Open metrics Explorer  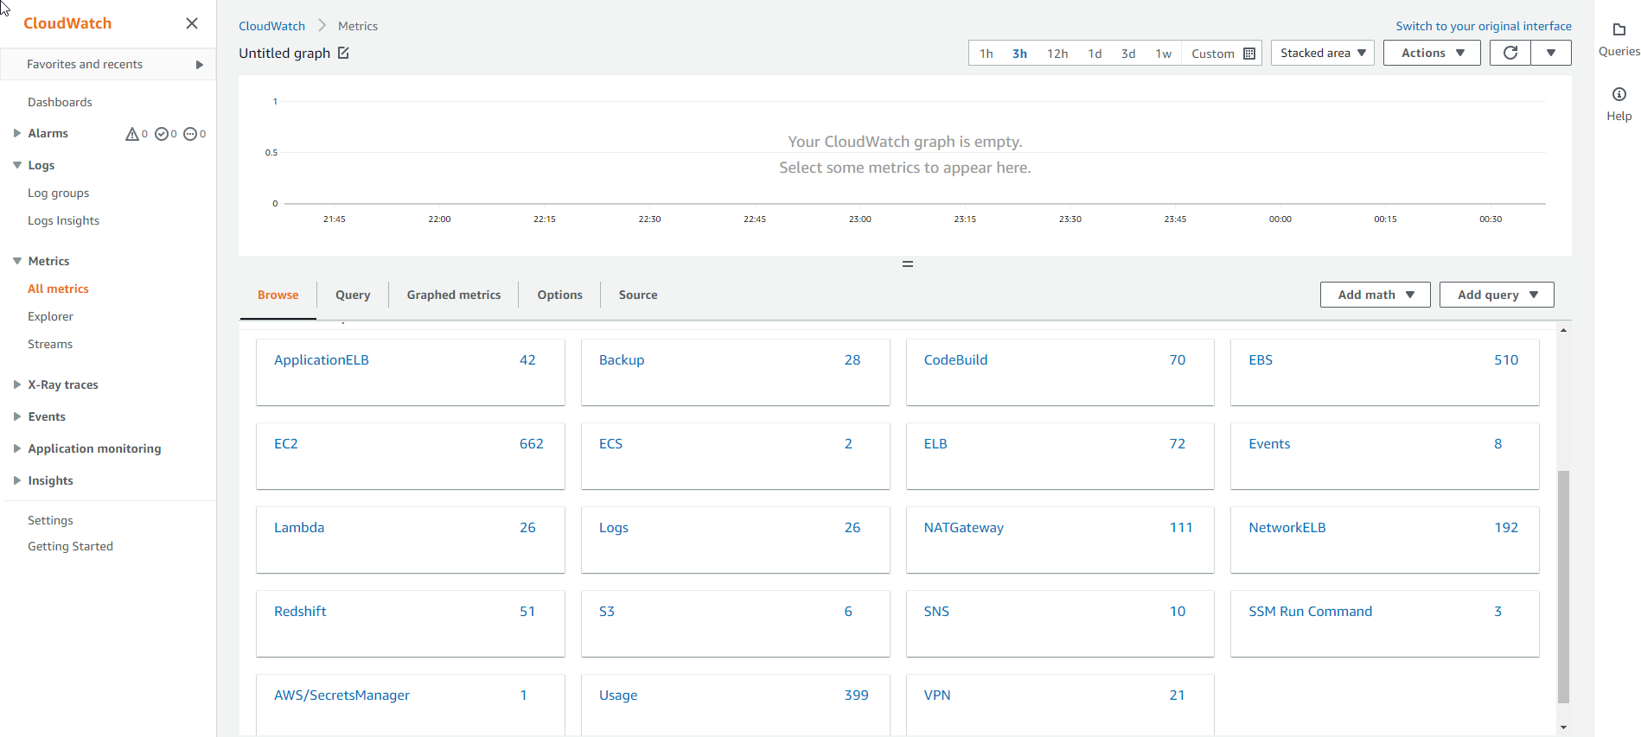tap(50, 316)
